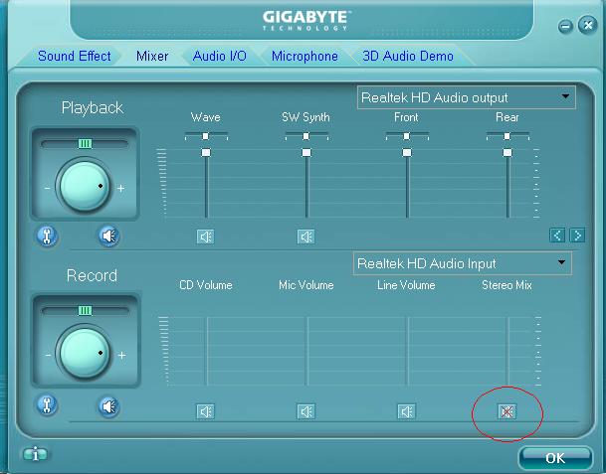Open the 3D Audio Demo tab
The width and height of the screenshot is (606, 474).
(408, 56)
